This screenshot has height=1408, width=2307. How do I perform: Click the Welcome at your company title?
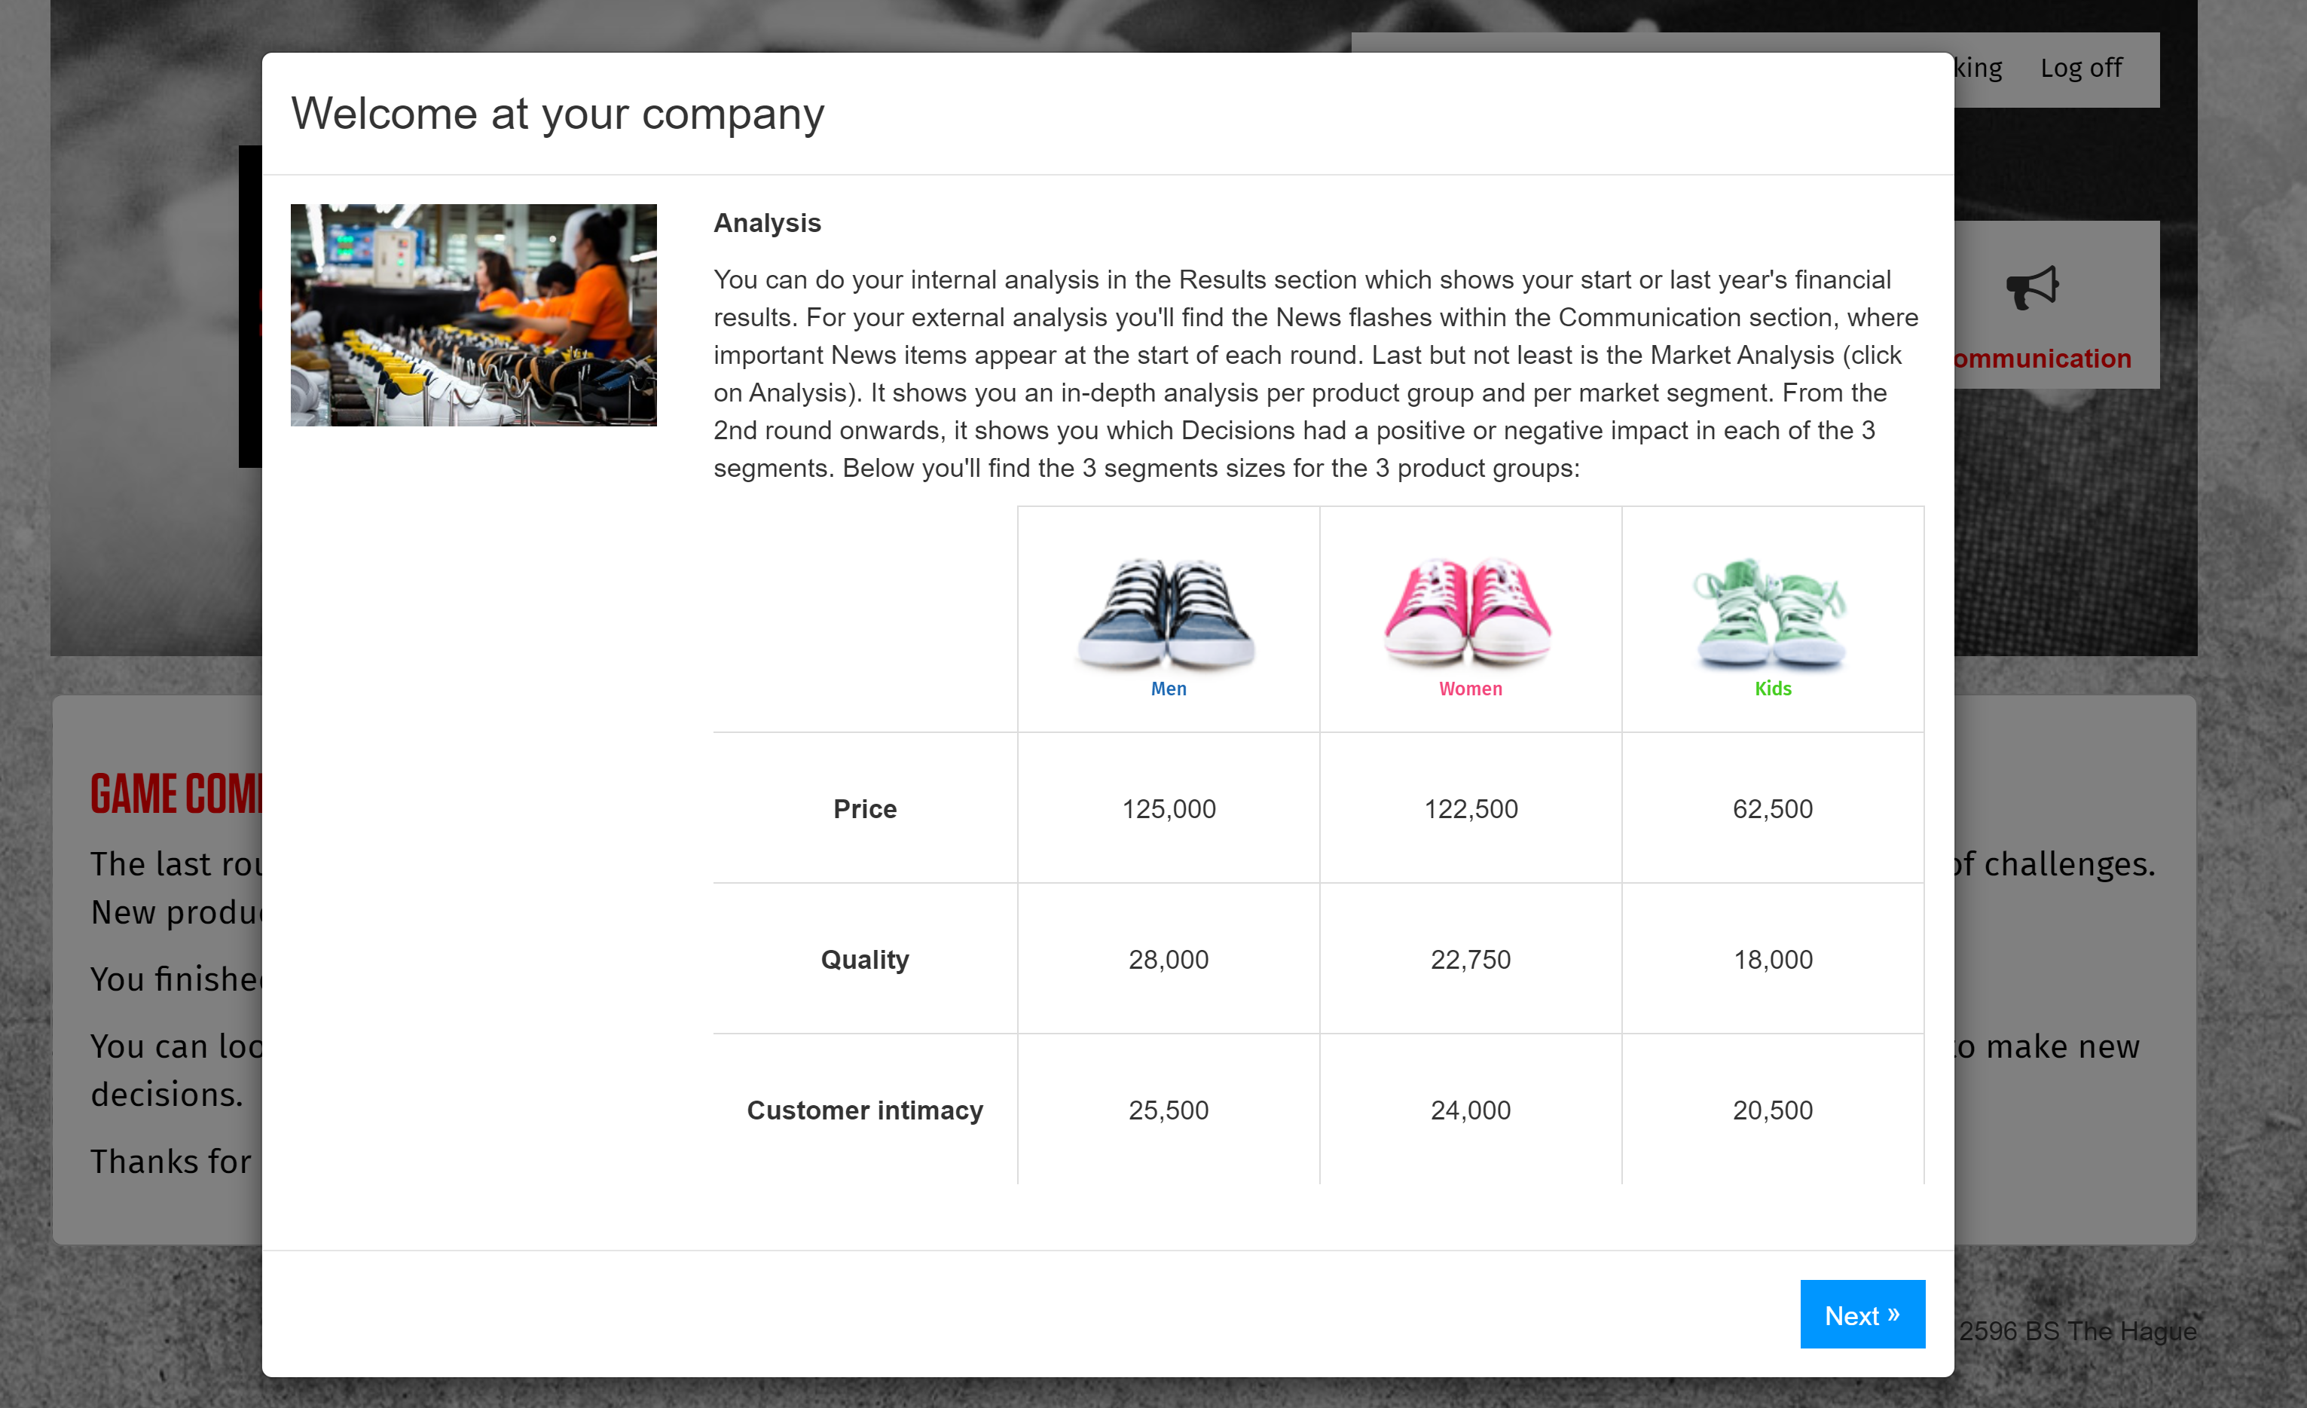(557, 115)
